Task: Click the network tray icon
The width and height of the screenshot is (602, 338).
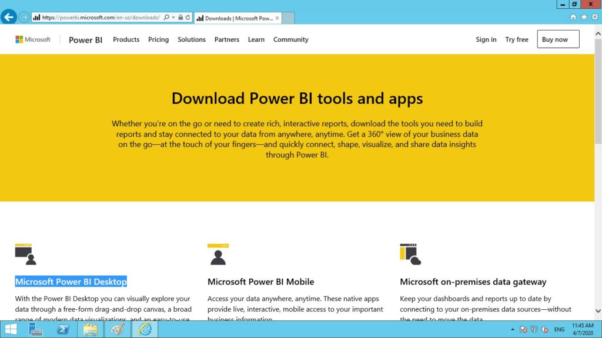Action: [534, 329]
